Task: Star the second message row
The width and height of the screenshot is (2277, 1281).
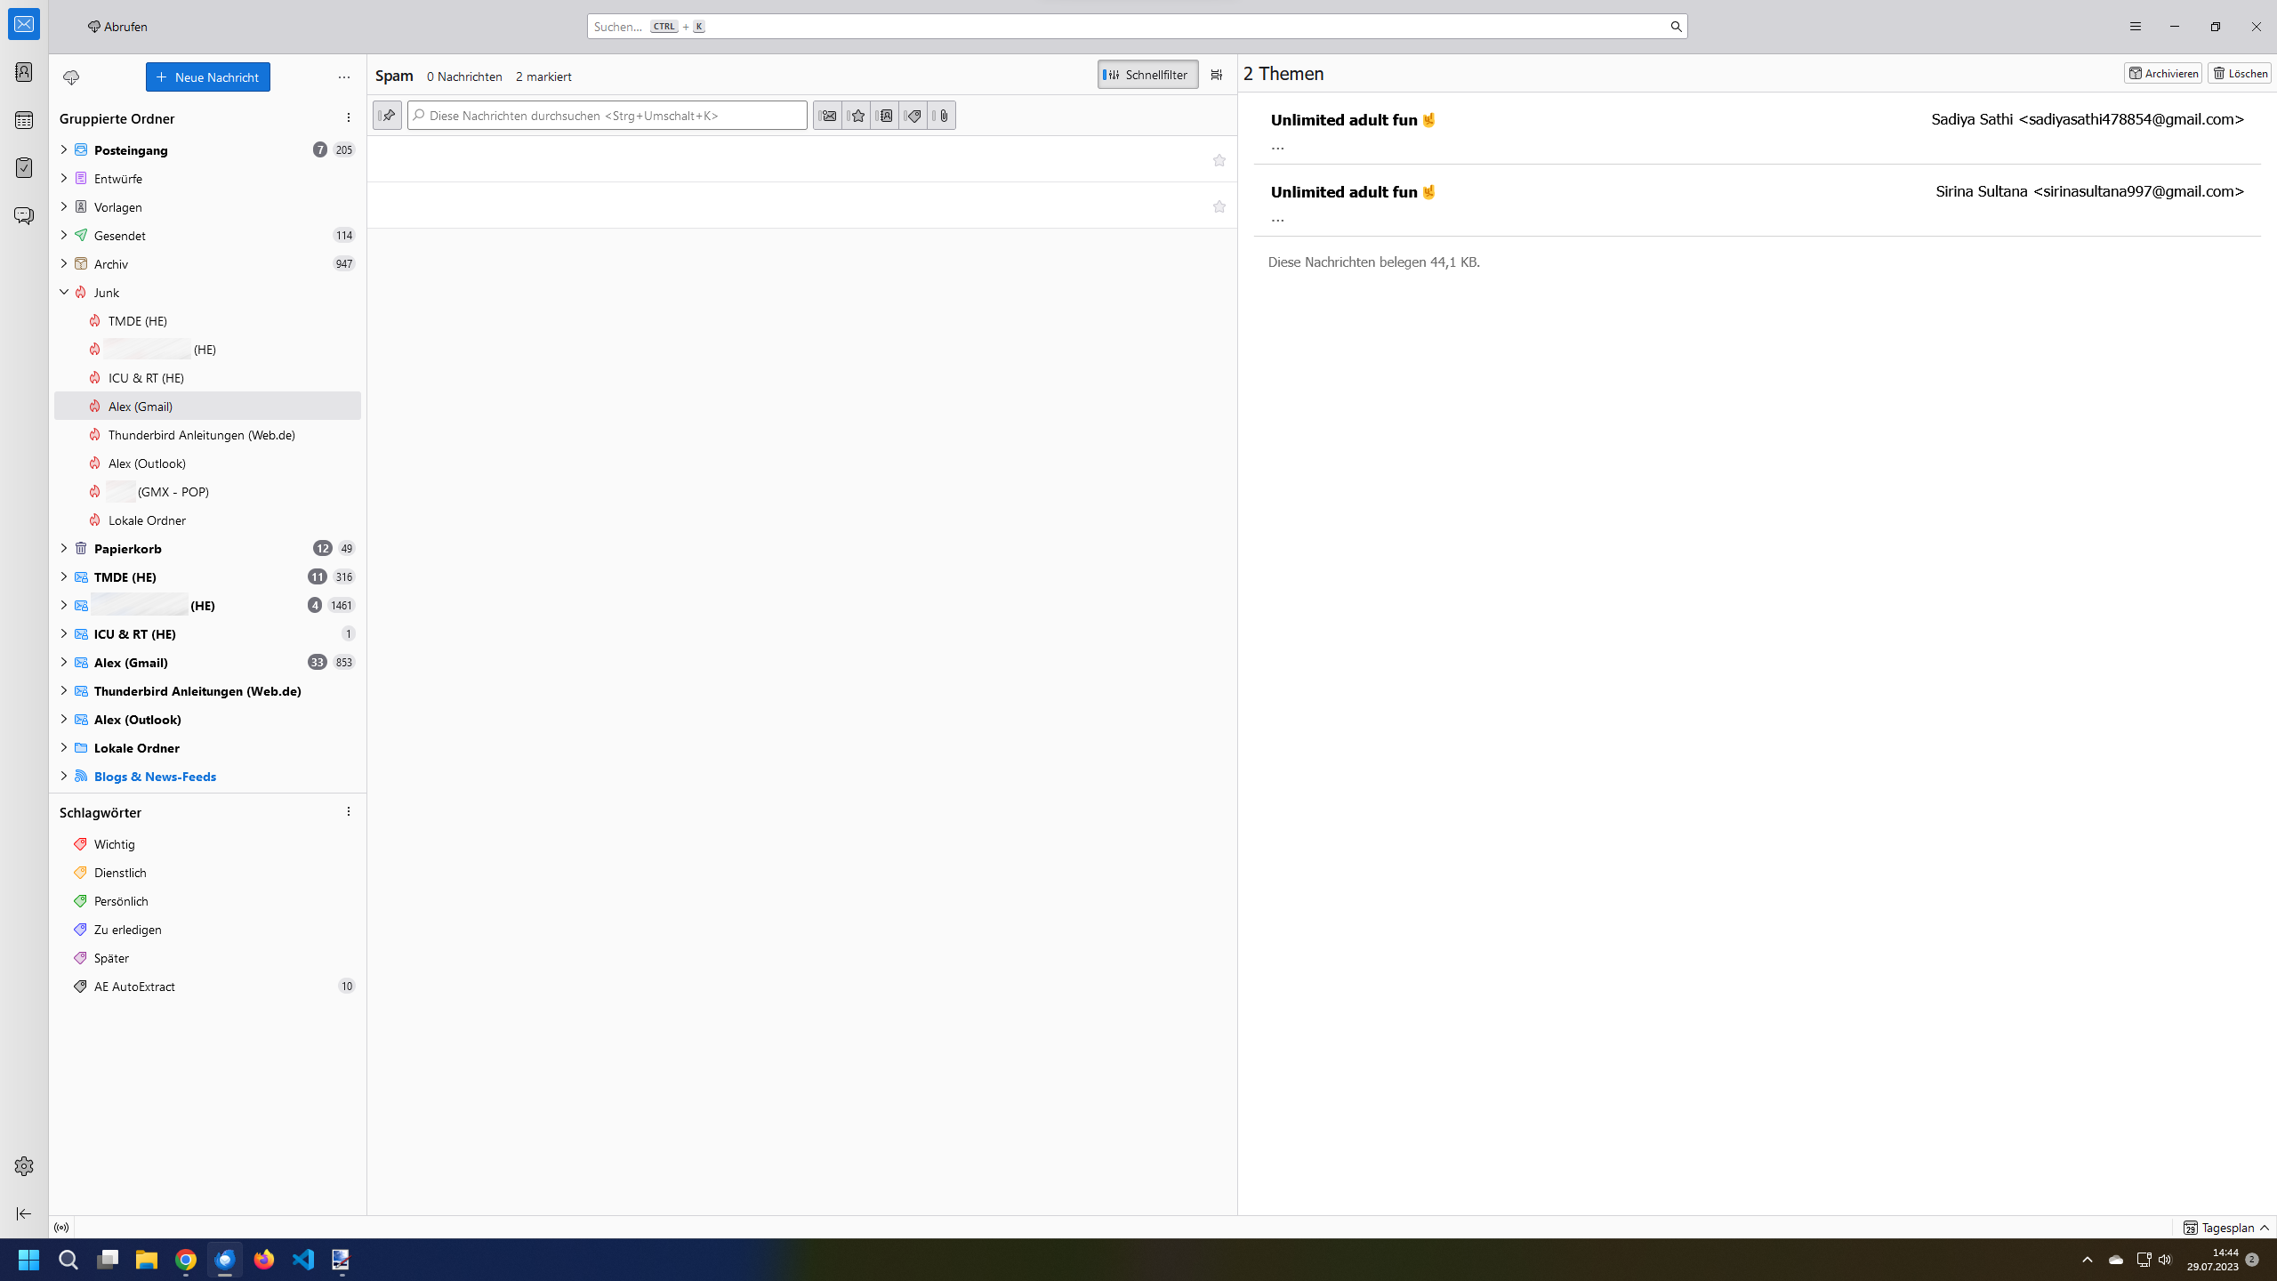Action: pyautogui.click(x=1219, y=206)
